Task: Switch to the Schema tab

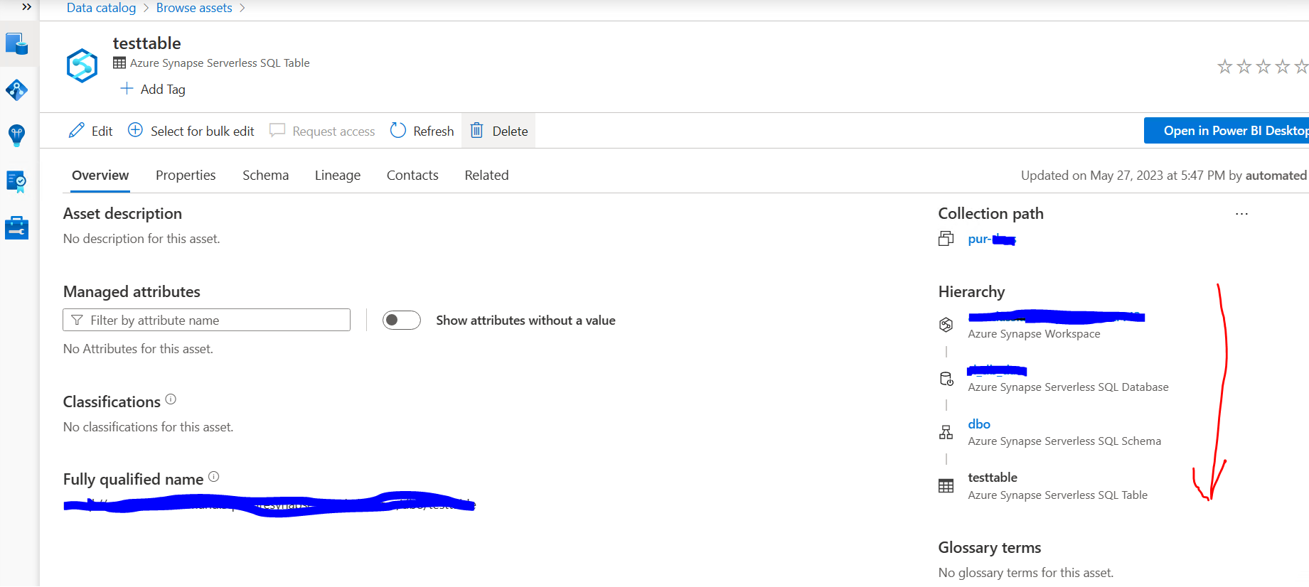Action: (x=265, y=176)
